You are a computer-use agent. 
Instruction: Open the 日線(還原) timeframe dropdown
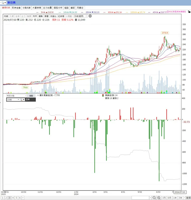pyautogui.click(x=81, y=16)
